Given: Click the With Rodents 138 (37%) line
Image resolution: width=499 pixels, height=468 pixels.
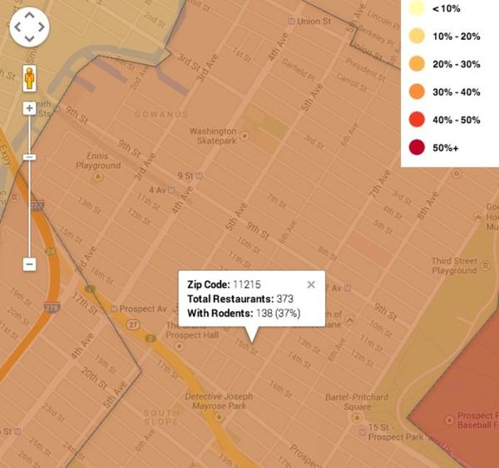Looking at the screenshot, I should pos(244,313).
